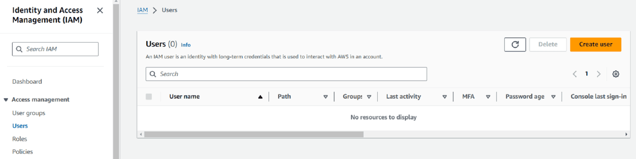636x159 pixels.
Task: Open the Last activity column dropdown
Action: coord(444,97)
